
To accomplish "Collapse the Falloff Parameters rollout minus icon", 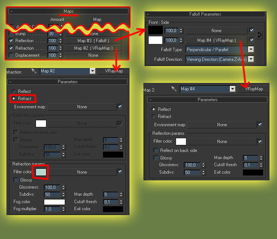I will (x=148, y=14).
